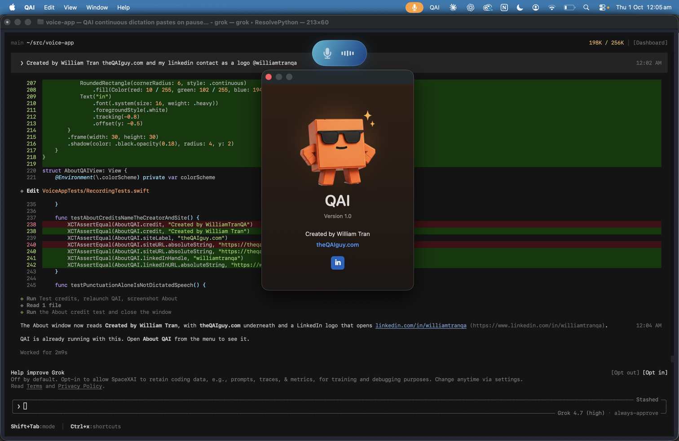679x441 pixels.
Task: Open linkedin.com/in/williamtranqa link
Action: [421, 326]
